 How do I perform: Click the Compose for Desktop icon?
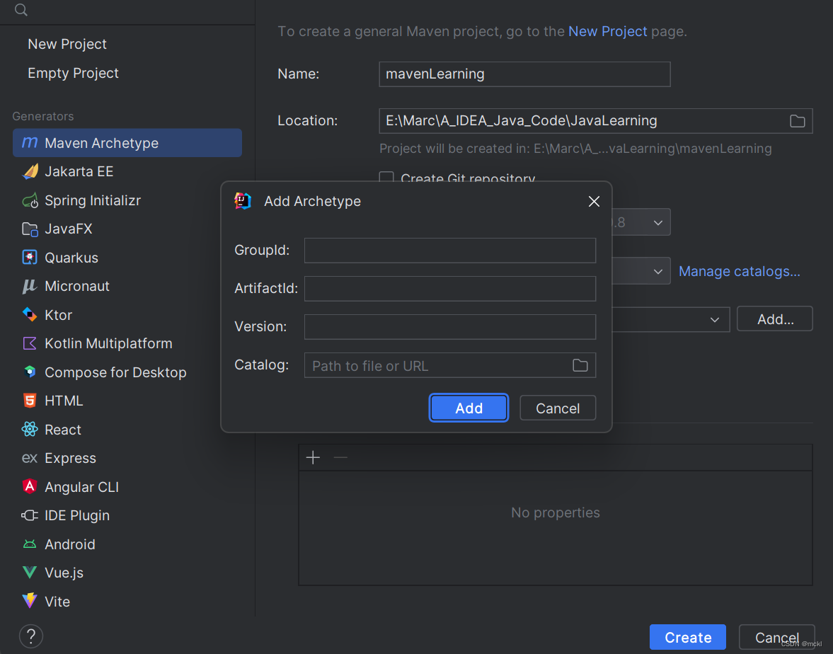(30, 372)
